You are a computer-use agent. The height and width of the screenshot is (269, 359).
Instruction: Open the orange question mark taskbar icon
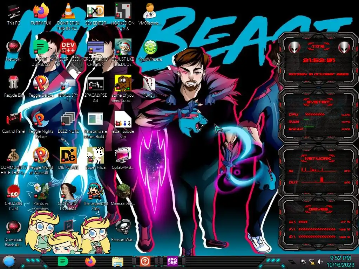click(145, 261)
